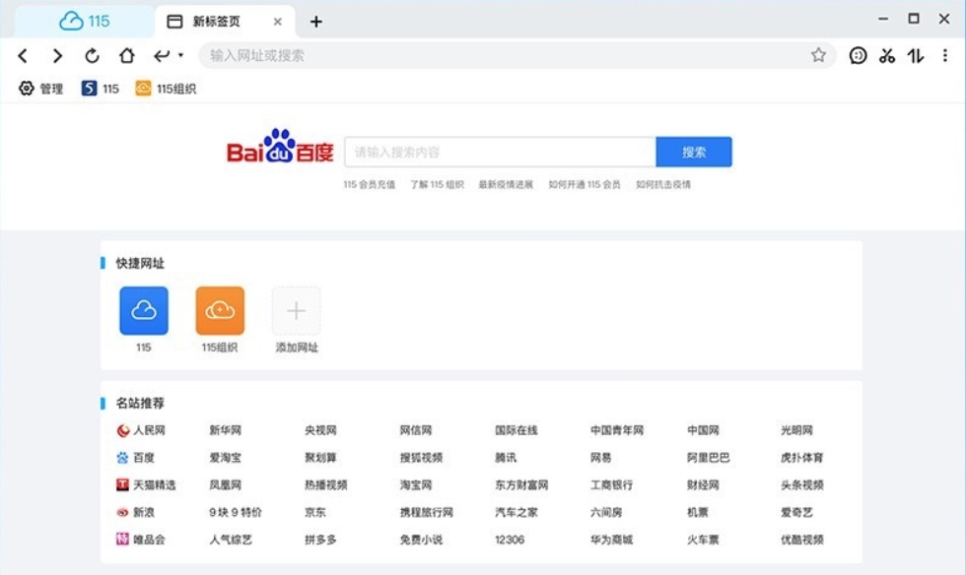This screenshot has height=575, width=966.
Task: Switch to the 115 cloud tab
Action: click(85, 22)
